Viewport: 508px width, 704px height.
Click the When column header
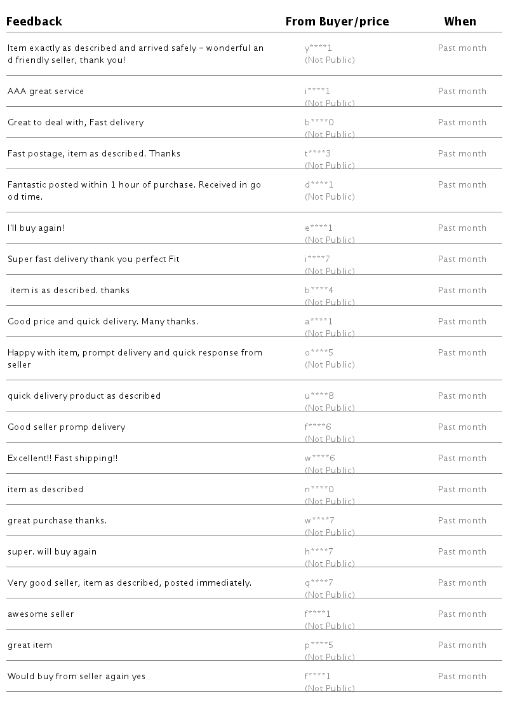(460, 22)
